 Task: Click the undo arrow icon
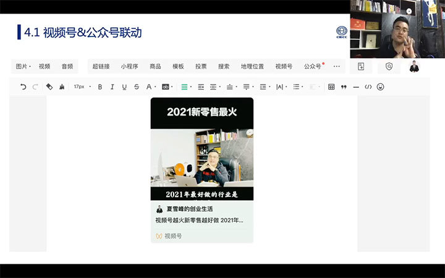[x=23, y=87]
